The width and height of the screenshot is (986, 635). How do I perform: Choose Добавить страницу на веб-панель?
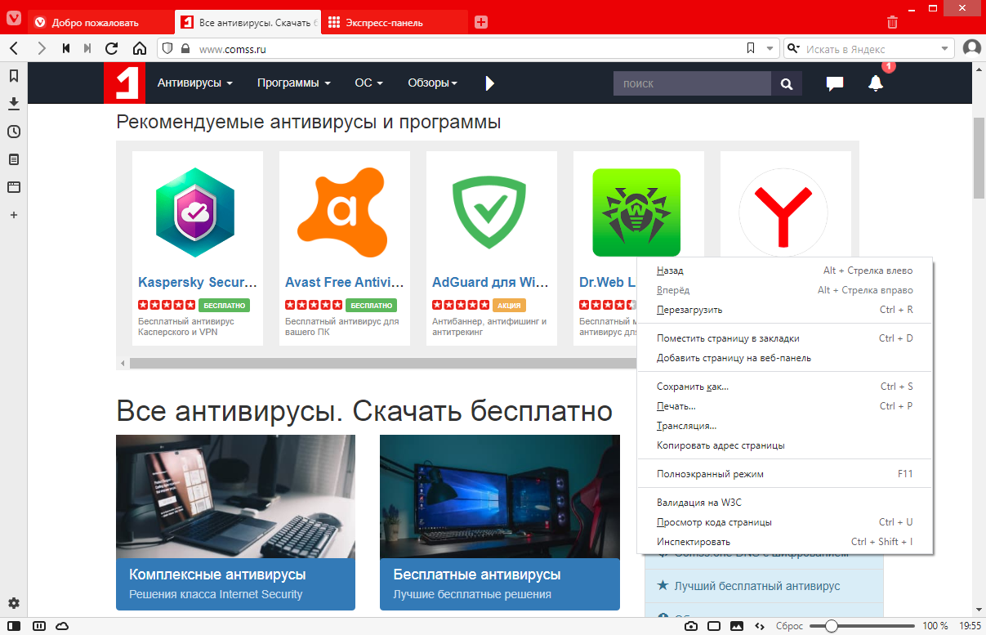pyautogui.click(x=784, y=358)
